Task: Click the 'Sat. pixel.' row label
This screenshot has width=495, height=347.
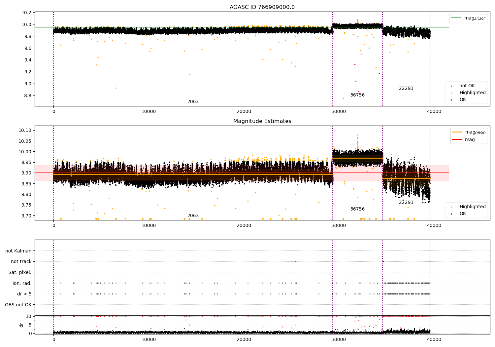Action: point(20,273)
